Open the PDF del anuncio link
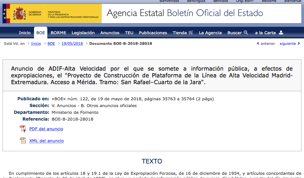This screenshot has width=304, height=178. 46,129
